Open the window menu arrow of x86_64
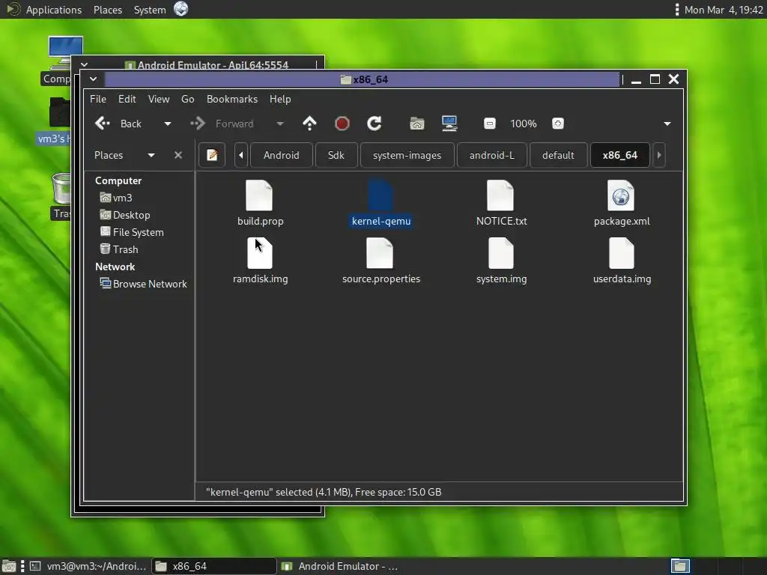Viewport: 767px width, 575px height. point(94,79)
